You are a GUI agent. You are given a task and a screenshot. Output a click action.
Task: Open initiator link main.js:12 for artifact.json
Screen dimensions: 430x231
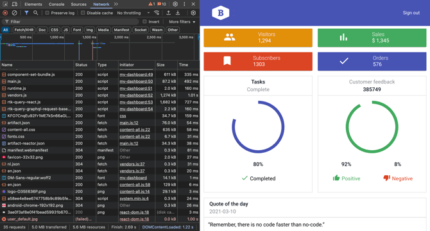click(x=128, y=123)
